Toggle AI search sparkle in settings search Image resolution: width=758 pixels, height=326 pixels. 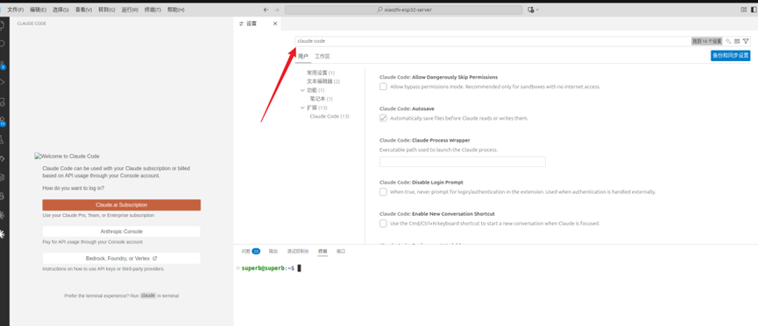(728, 41)
